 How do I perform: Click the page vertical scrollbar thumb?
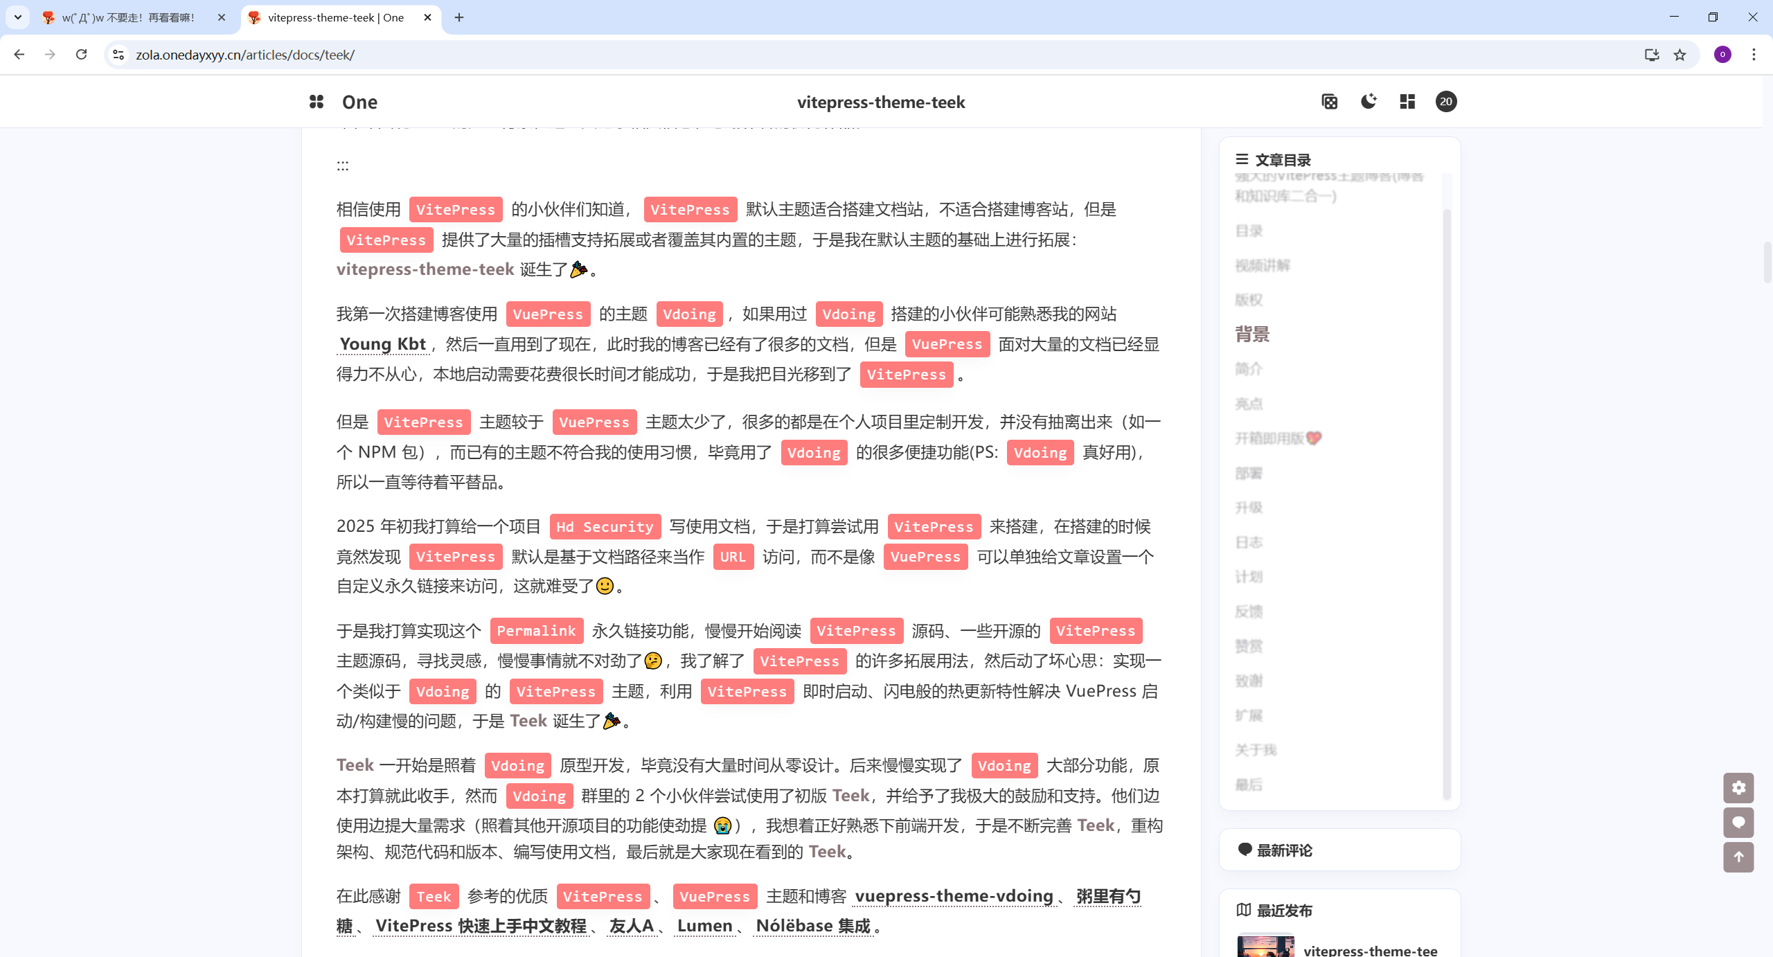(1767, 262)
